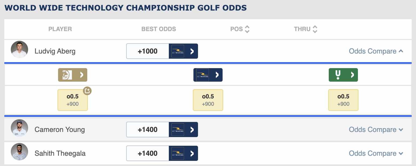Click BetRivers logo beside Ludvig Aberg +1000
The width and height of the screenshot is (416, 166).
178,51
